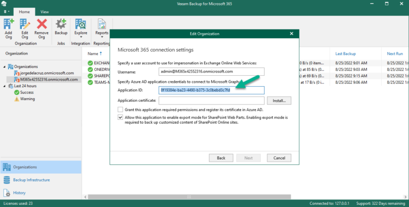Click the Back button in the dialog
Screen dimensions: 409x207
pos(221,158)
